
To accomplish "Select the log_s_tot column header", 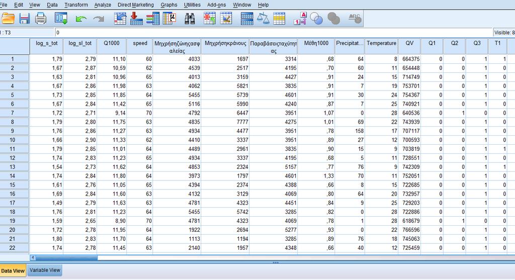I will pyautogui.click(x=47, y=47).
